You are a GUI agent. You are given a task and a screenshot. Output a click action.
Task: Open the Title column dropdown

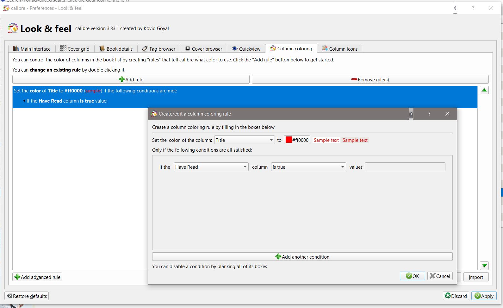[x=244, y=140]
